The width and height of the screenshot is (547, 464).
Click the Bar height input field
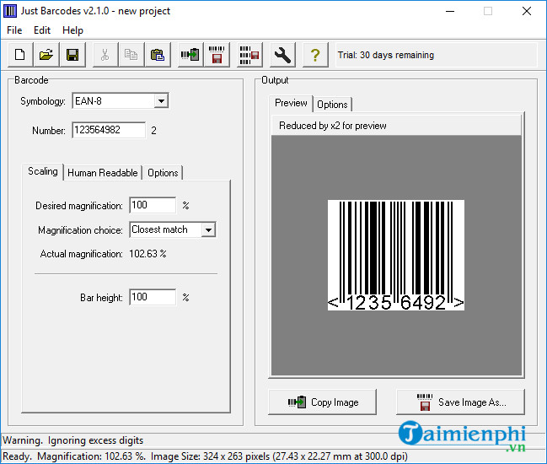pos(153,298)
